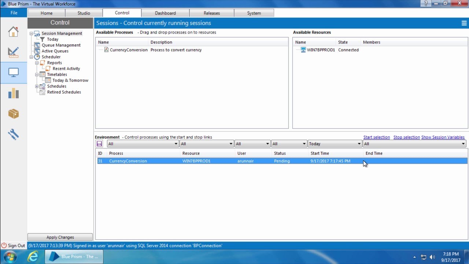Select Today & Tomorrow under Timetables
This screenshot has width=469, height=264.
70,80
